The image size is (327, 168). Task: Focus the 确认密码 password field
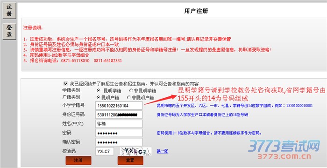(x=119, y=142)
